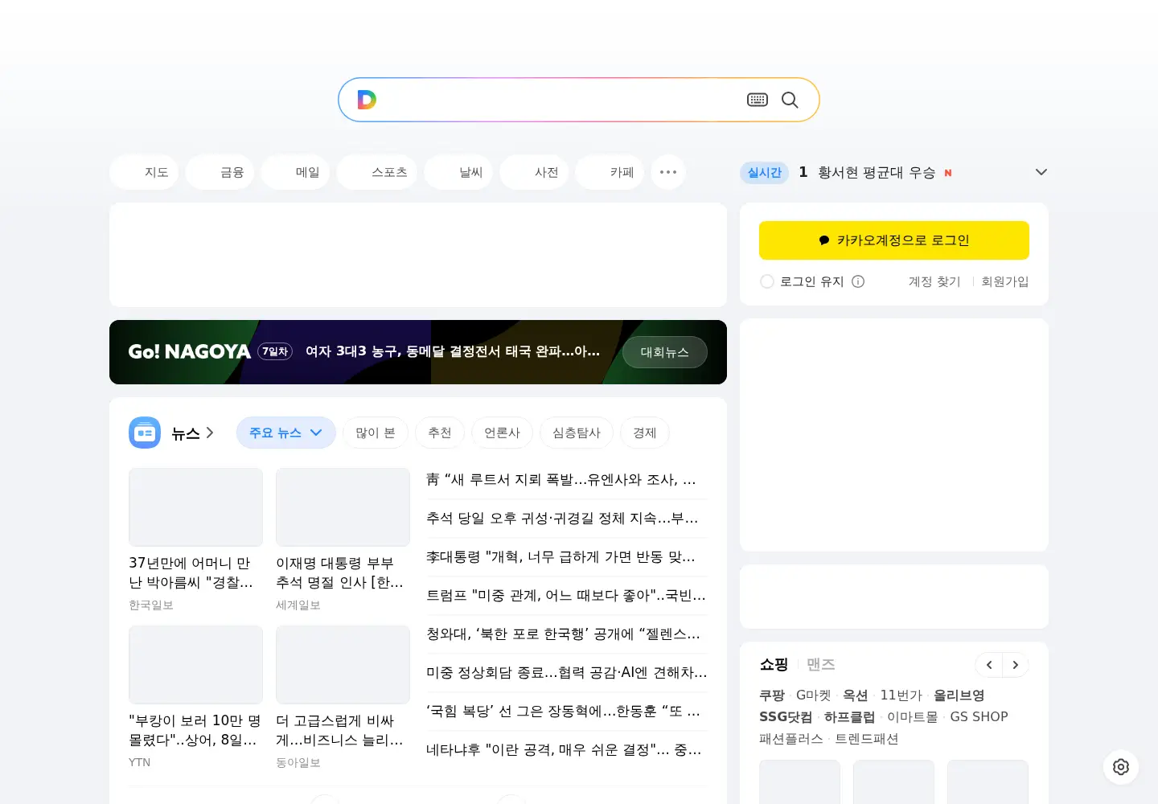Click the info icon beside 로그인 유지

pyautogui.click(x=858, y=281)
